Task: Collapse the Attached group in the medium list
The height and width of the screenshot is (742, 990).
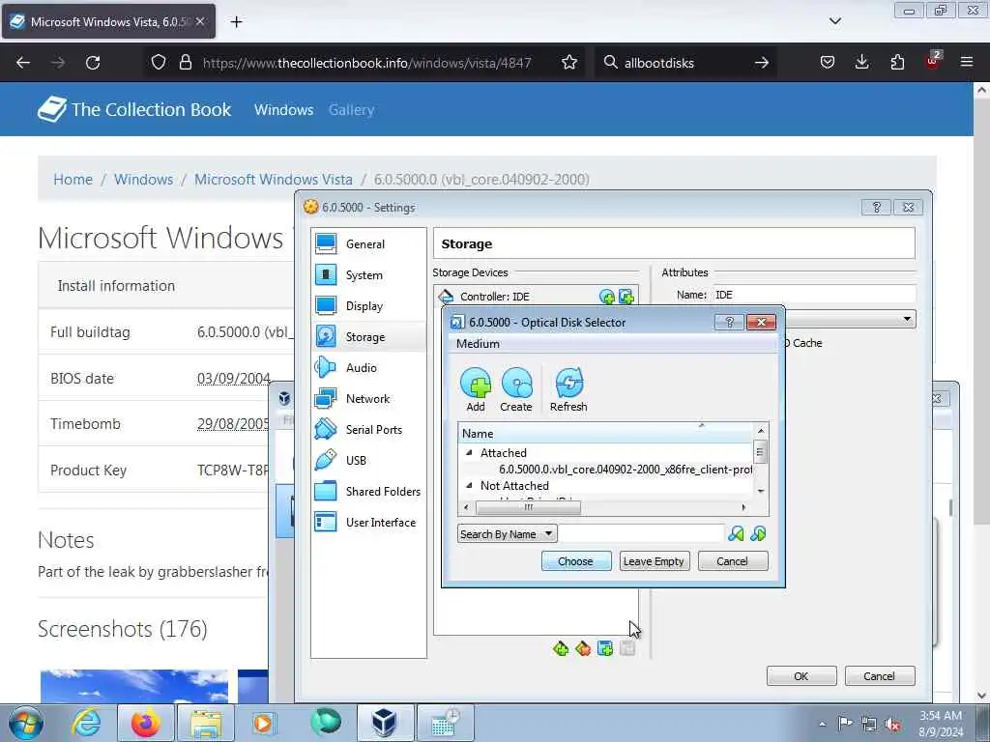Action: coord(469,452)
